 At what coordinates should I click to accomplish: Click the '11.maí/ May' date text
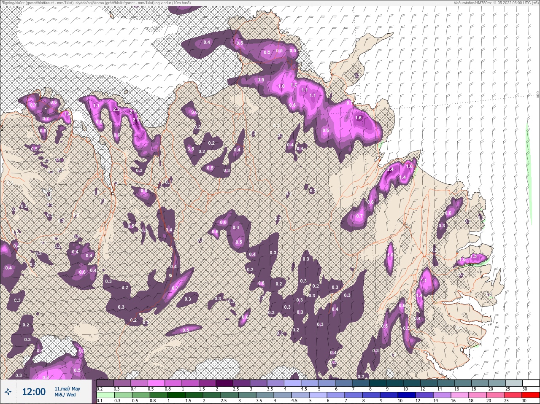point(67,389)
